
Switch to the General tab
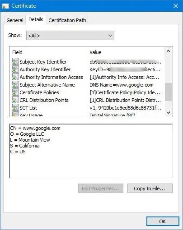pos(15,20)
